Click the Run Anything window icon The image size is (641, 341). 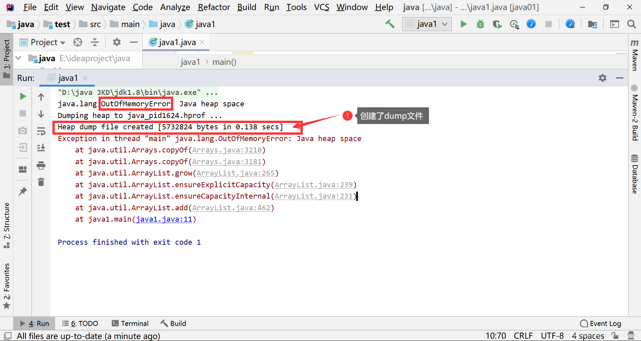tap(614, 24)
